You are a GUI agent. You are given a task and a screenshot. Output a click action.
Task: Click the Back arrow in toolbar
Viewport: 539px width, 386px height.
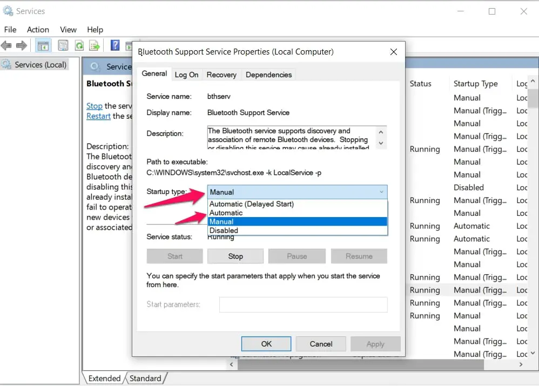click(x=7, y=45)
